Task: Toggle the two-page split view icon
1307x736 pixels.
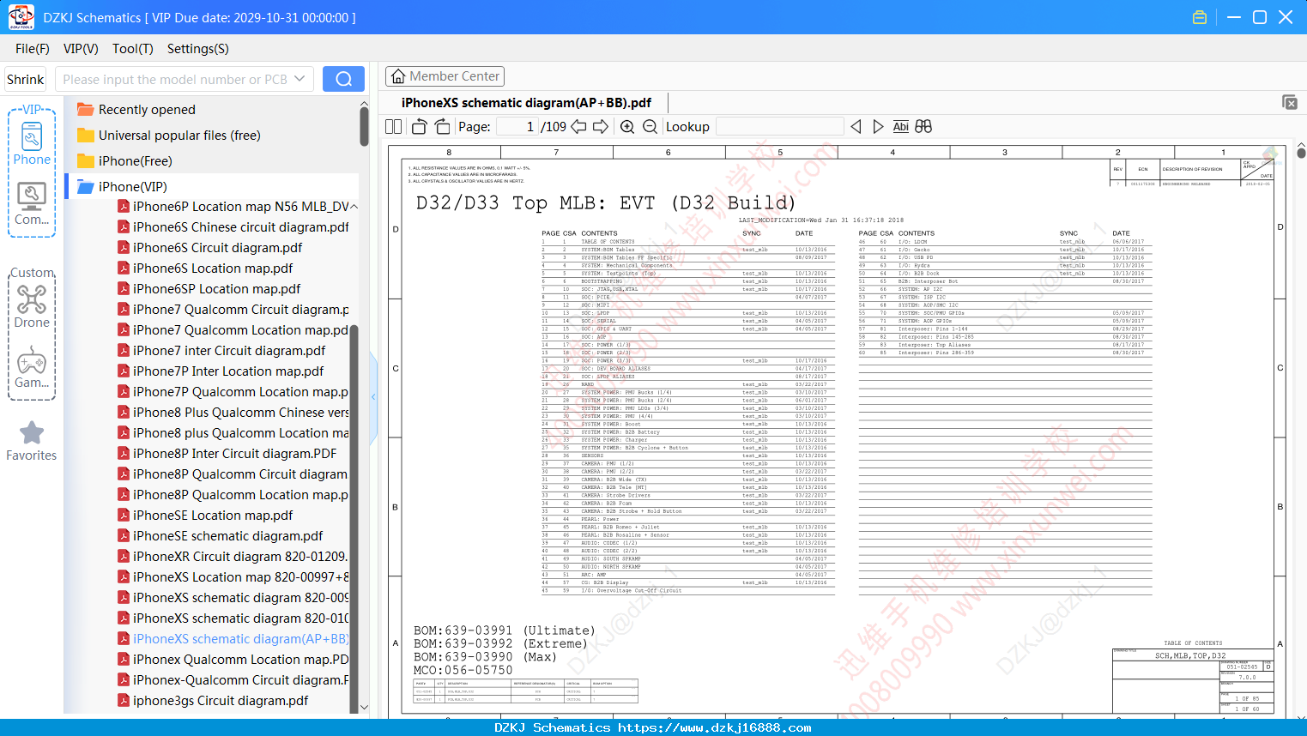Action: pos(394,127)
